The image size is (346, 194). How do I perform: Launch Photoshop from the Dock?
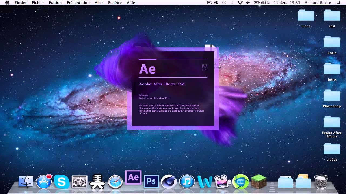click(x=151, y=182)
